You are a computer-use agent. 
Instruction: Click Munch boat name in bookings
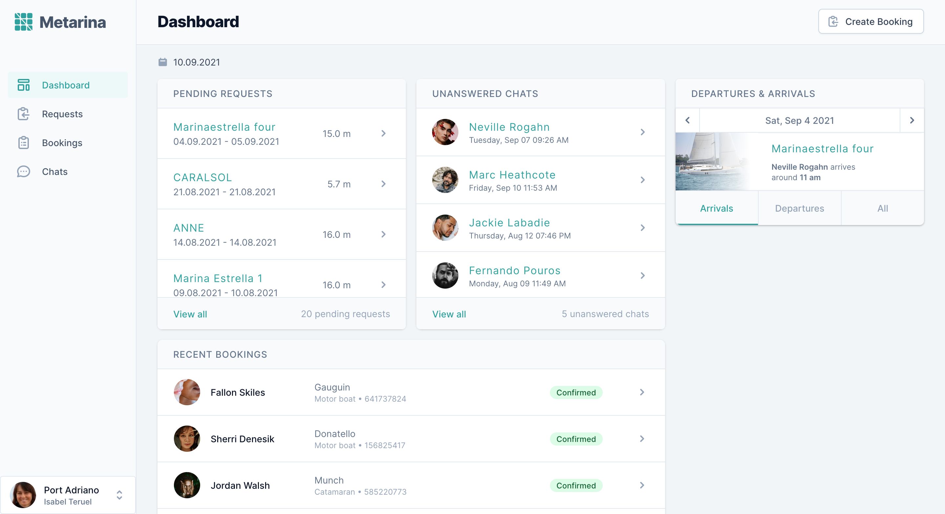[329, 480]
